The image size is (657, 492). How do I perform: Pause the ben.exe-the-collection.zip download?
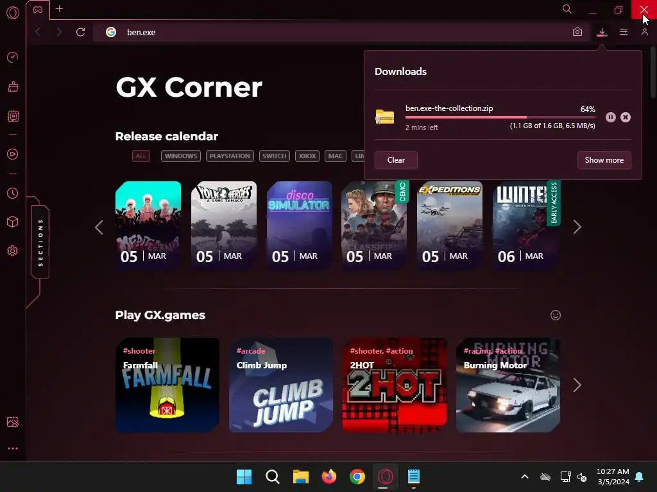(x=611, y=117)
